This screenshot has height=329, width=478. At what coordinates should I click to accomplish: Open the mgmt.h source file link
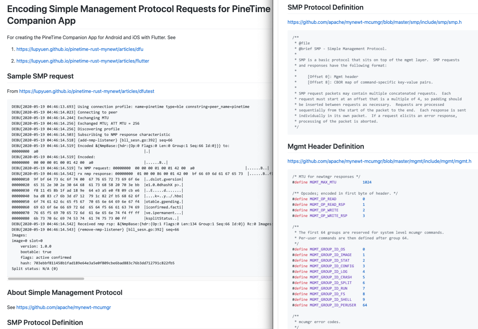coord(379,161)
